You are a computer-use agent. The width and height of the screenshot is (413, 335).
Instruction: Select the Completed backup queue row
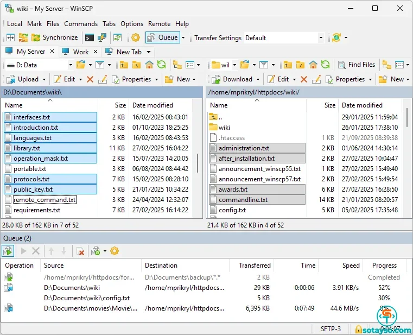203,277
